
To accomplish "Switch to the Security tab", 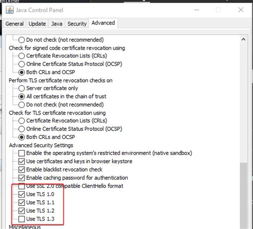I will (x=77, y=23).
